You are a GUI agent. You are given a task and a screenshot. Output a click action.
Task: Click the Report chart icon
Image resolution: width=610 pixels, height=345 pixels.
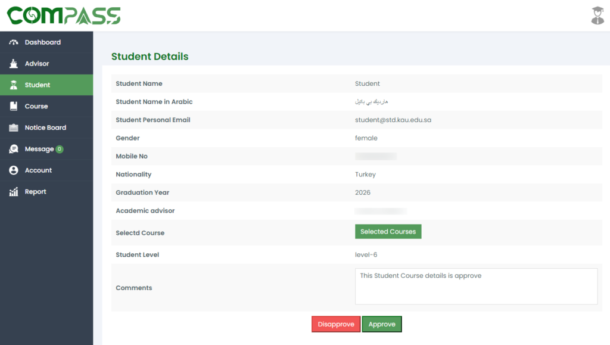pos(14,192)
